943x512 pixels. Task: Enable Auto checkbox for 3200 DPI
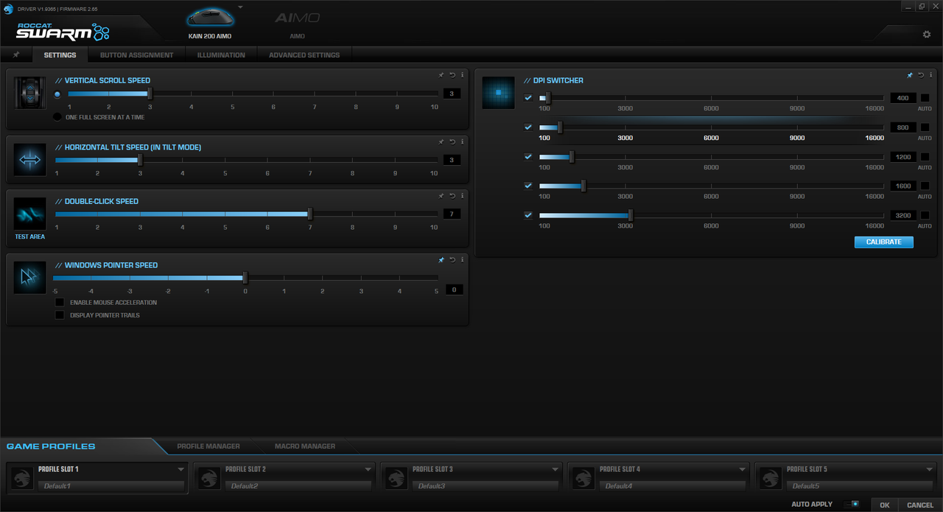click(x=925, y=216)
